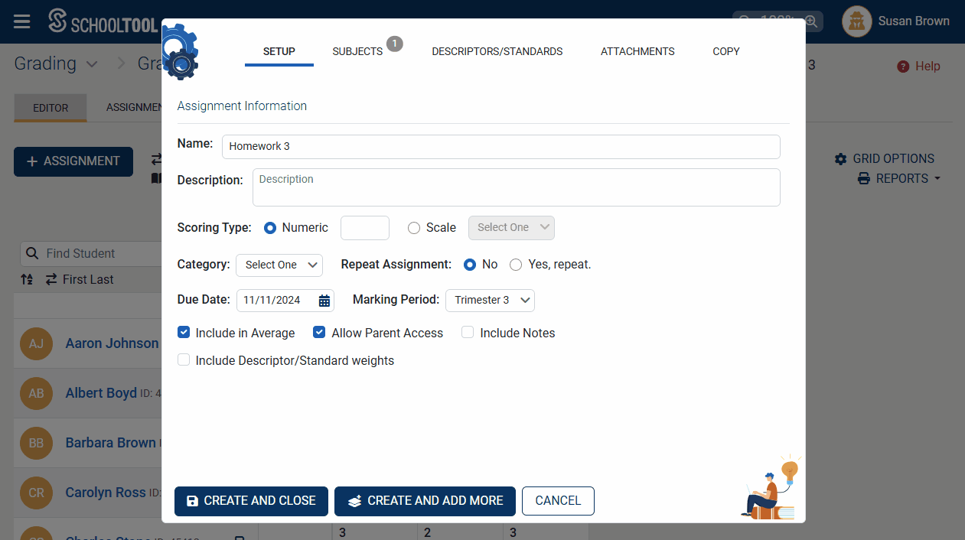Switch to the Setup tab
The image size is (965, 540).
coord(279,52)
